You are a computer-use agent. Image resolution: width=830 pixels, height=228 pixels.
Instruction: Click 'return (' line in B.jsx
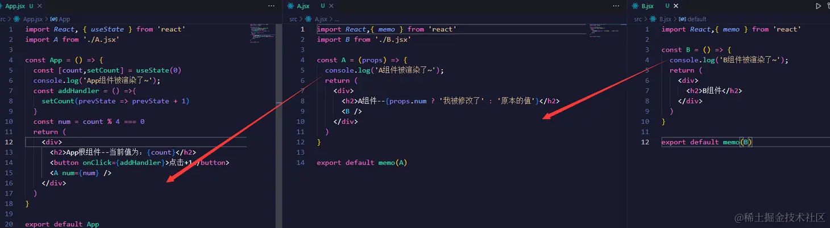(686, 70)
